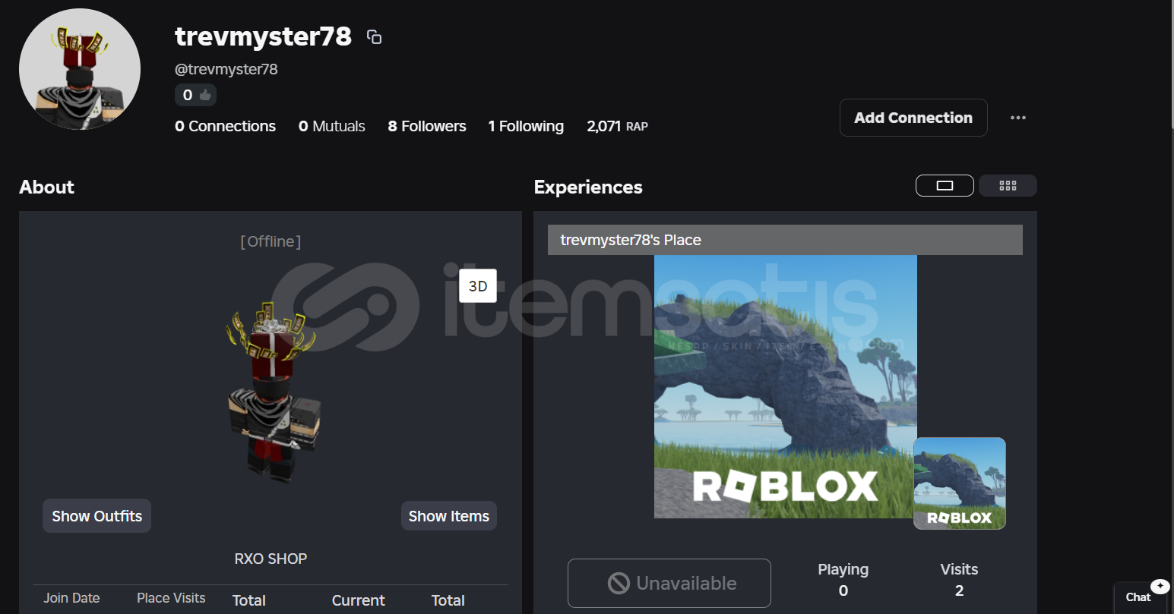The image size is (1174, 614).
Task: View the 0 Mutuals list
Action: (332, 126)
